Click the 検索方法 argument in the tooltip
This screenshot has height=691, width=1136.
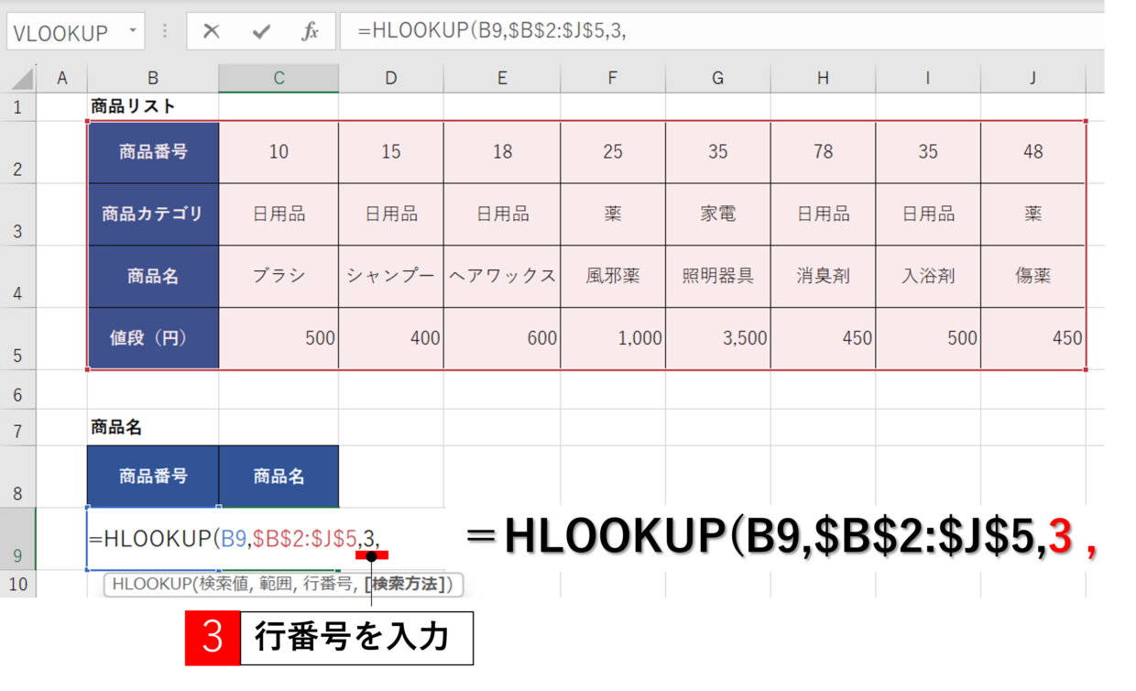[407, 584]
